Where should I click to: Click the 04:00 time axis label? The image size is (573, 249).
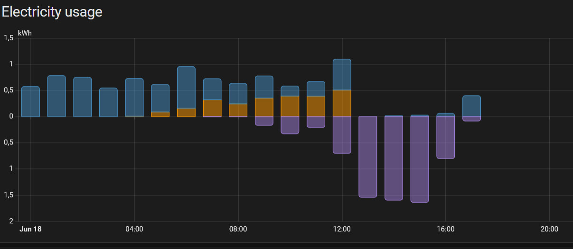coord(134,229)
